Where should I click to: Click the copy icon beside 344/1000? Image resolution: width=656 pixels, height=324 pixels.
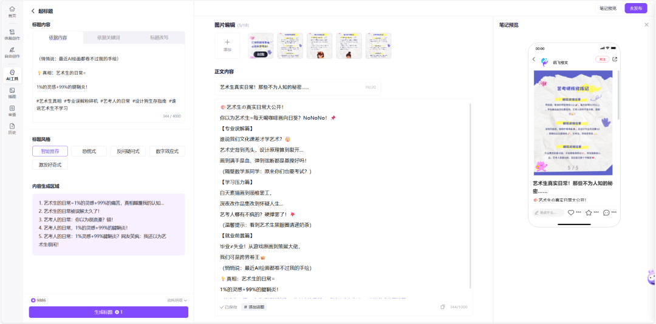coord(443,307)
